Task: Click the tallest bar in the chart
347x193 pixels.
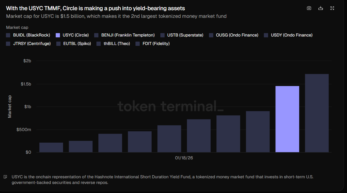Action: tap(317, 113)
